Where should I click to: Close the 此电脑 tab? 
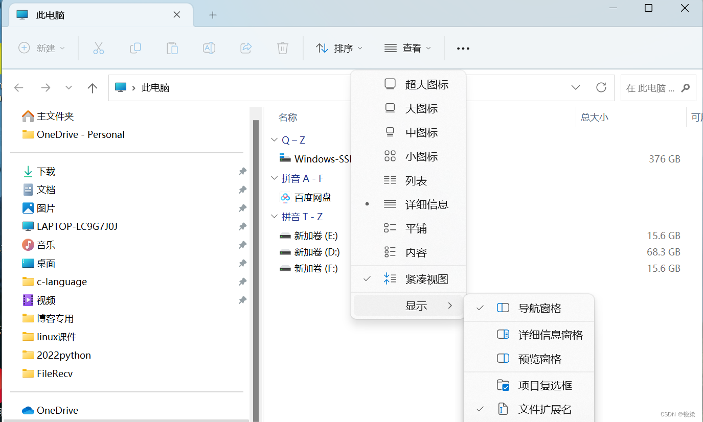(x=177, y=15)
